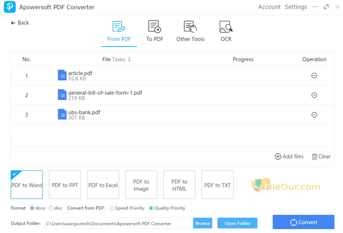Viewport: 343px width, 233px height.
Task: Remove article.pdf using its minus icon
Action: 314,76
